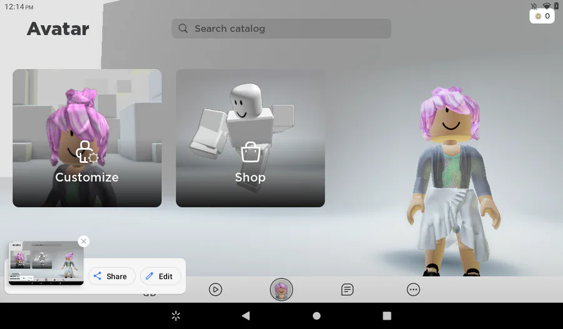Open Android recent apps
Screen dimensions: 563x329
(387, 316)
